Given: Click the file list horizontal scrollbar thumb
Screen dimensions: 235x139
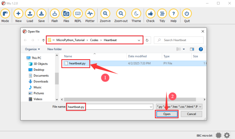Looking at the screenshot, I should point(130,99).
